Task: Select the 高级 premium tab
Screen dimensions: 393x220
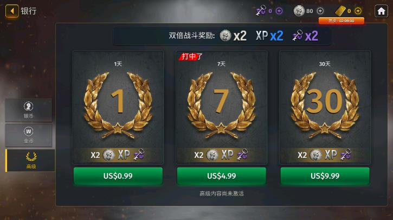Action: (x=30, y=161)
